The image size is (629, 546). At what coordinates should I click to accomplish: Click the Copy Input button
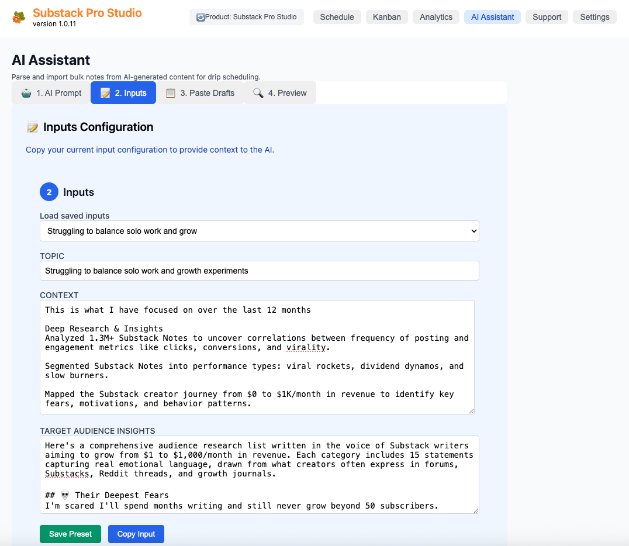136,534
